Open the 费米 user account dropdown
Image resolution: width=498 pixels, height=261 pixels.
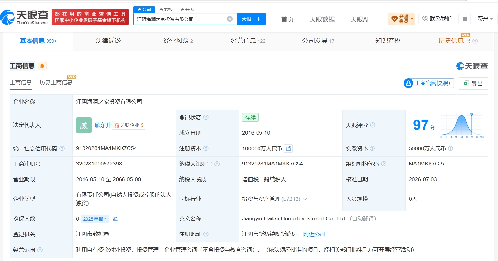point(485,19)
